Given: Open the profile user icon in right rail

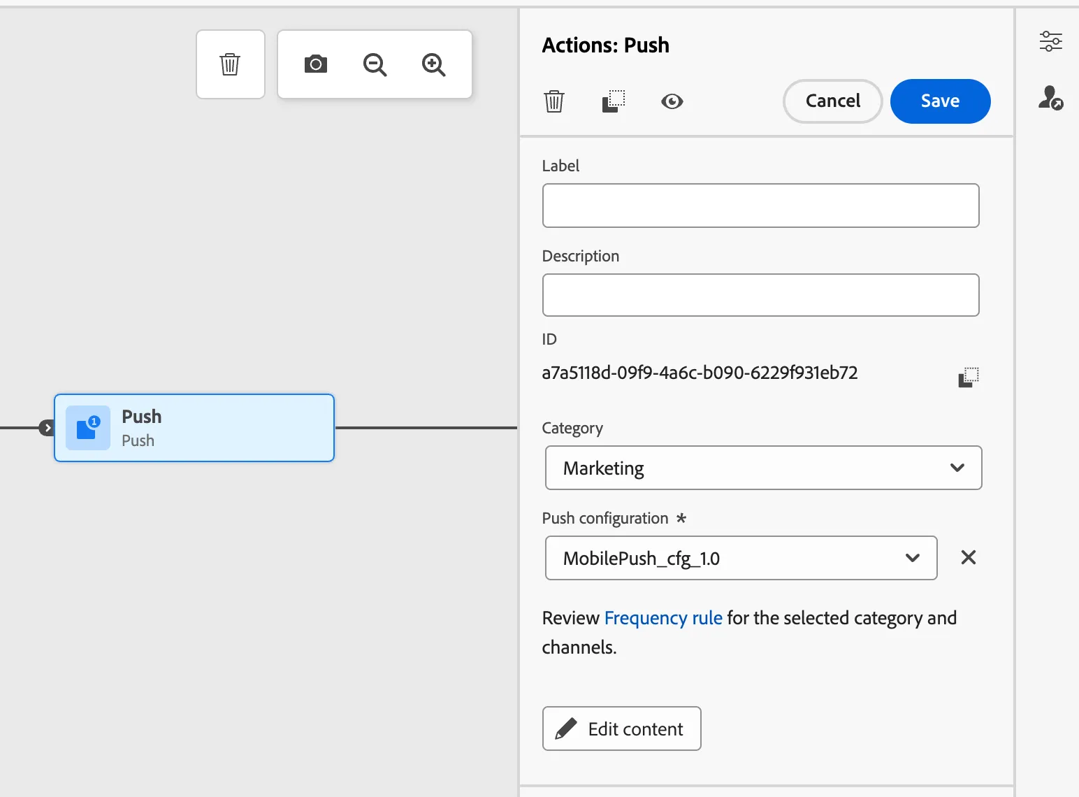Looking at the screenshot, I should [x=1051, y=97].
